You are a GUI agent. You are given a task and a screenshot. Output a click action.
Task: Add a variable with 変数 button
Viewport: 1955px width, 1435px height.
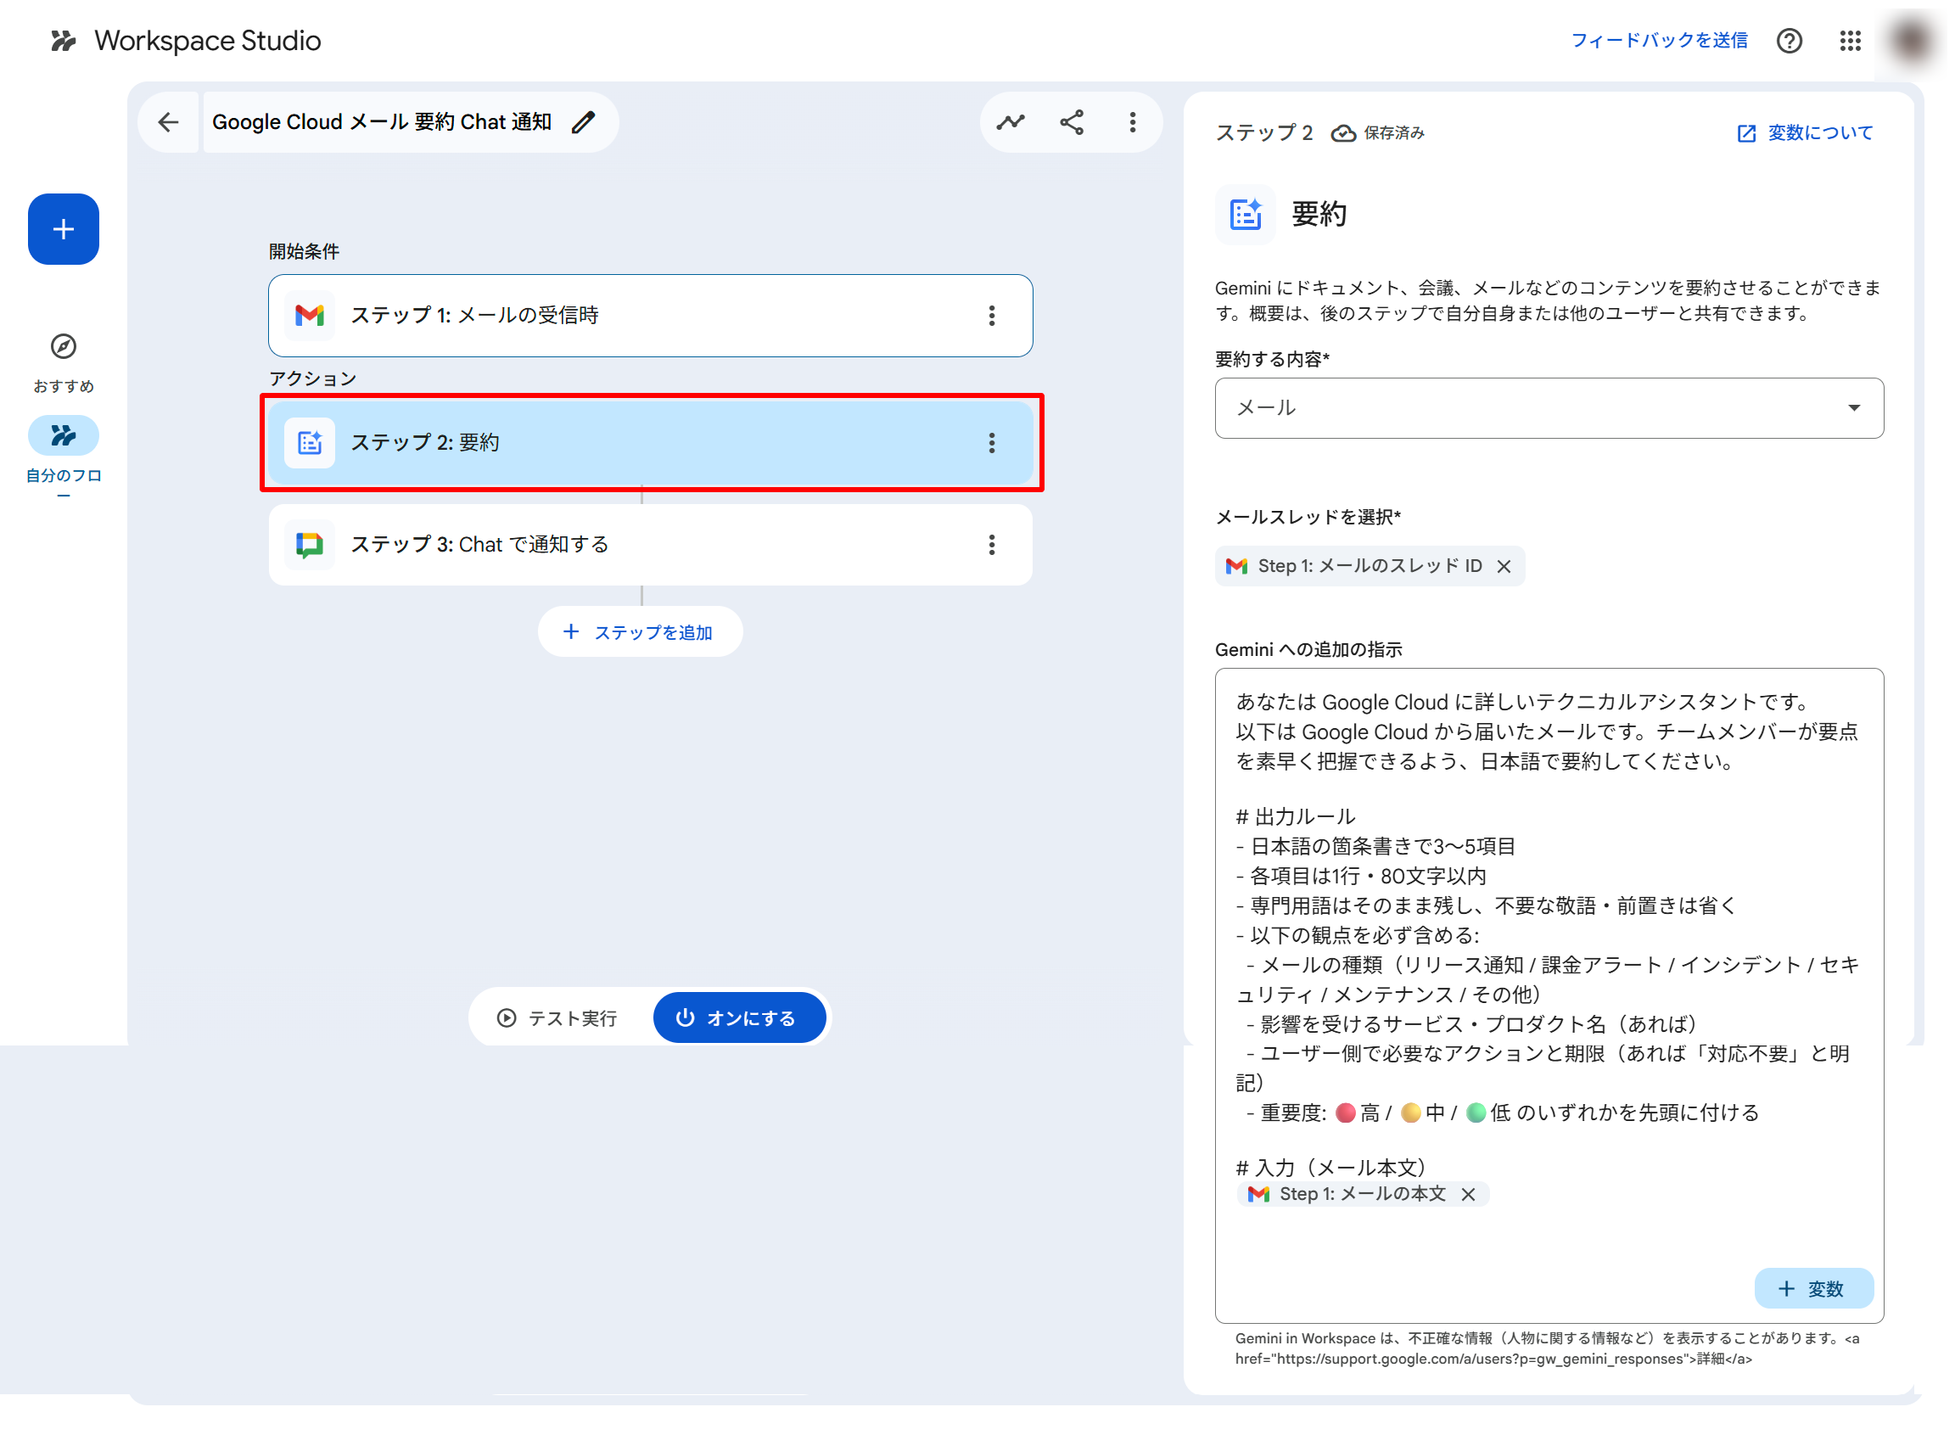coord(1816,1291)
